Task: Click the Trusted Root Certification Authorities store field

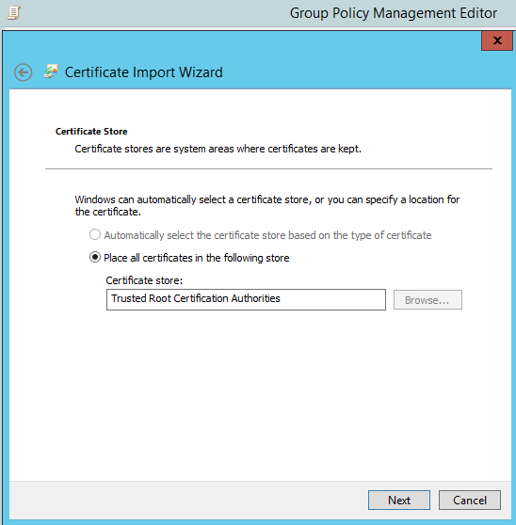Action: 246,299
